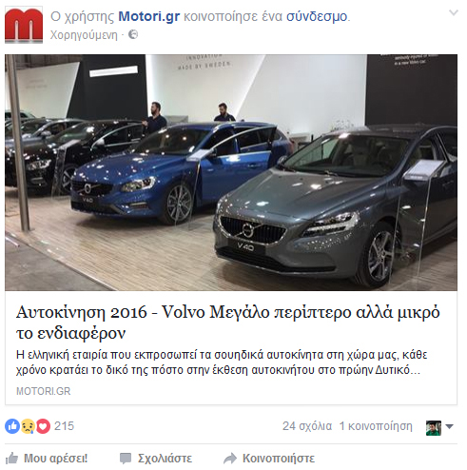Open the '1 κοινοποίηση' shares list
The height and width of the screenshot is (470, 467).
(x=376, y=426)
